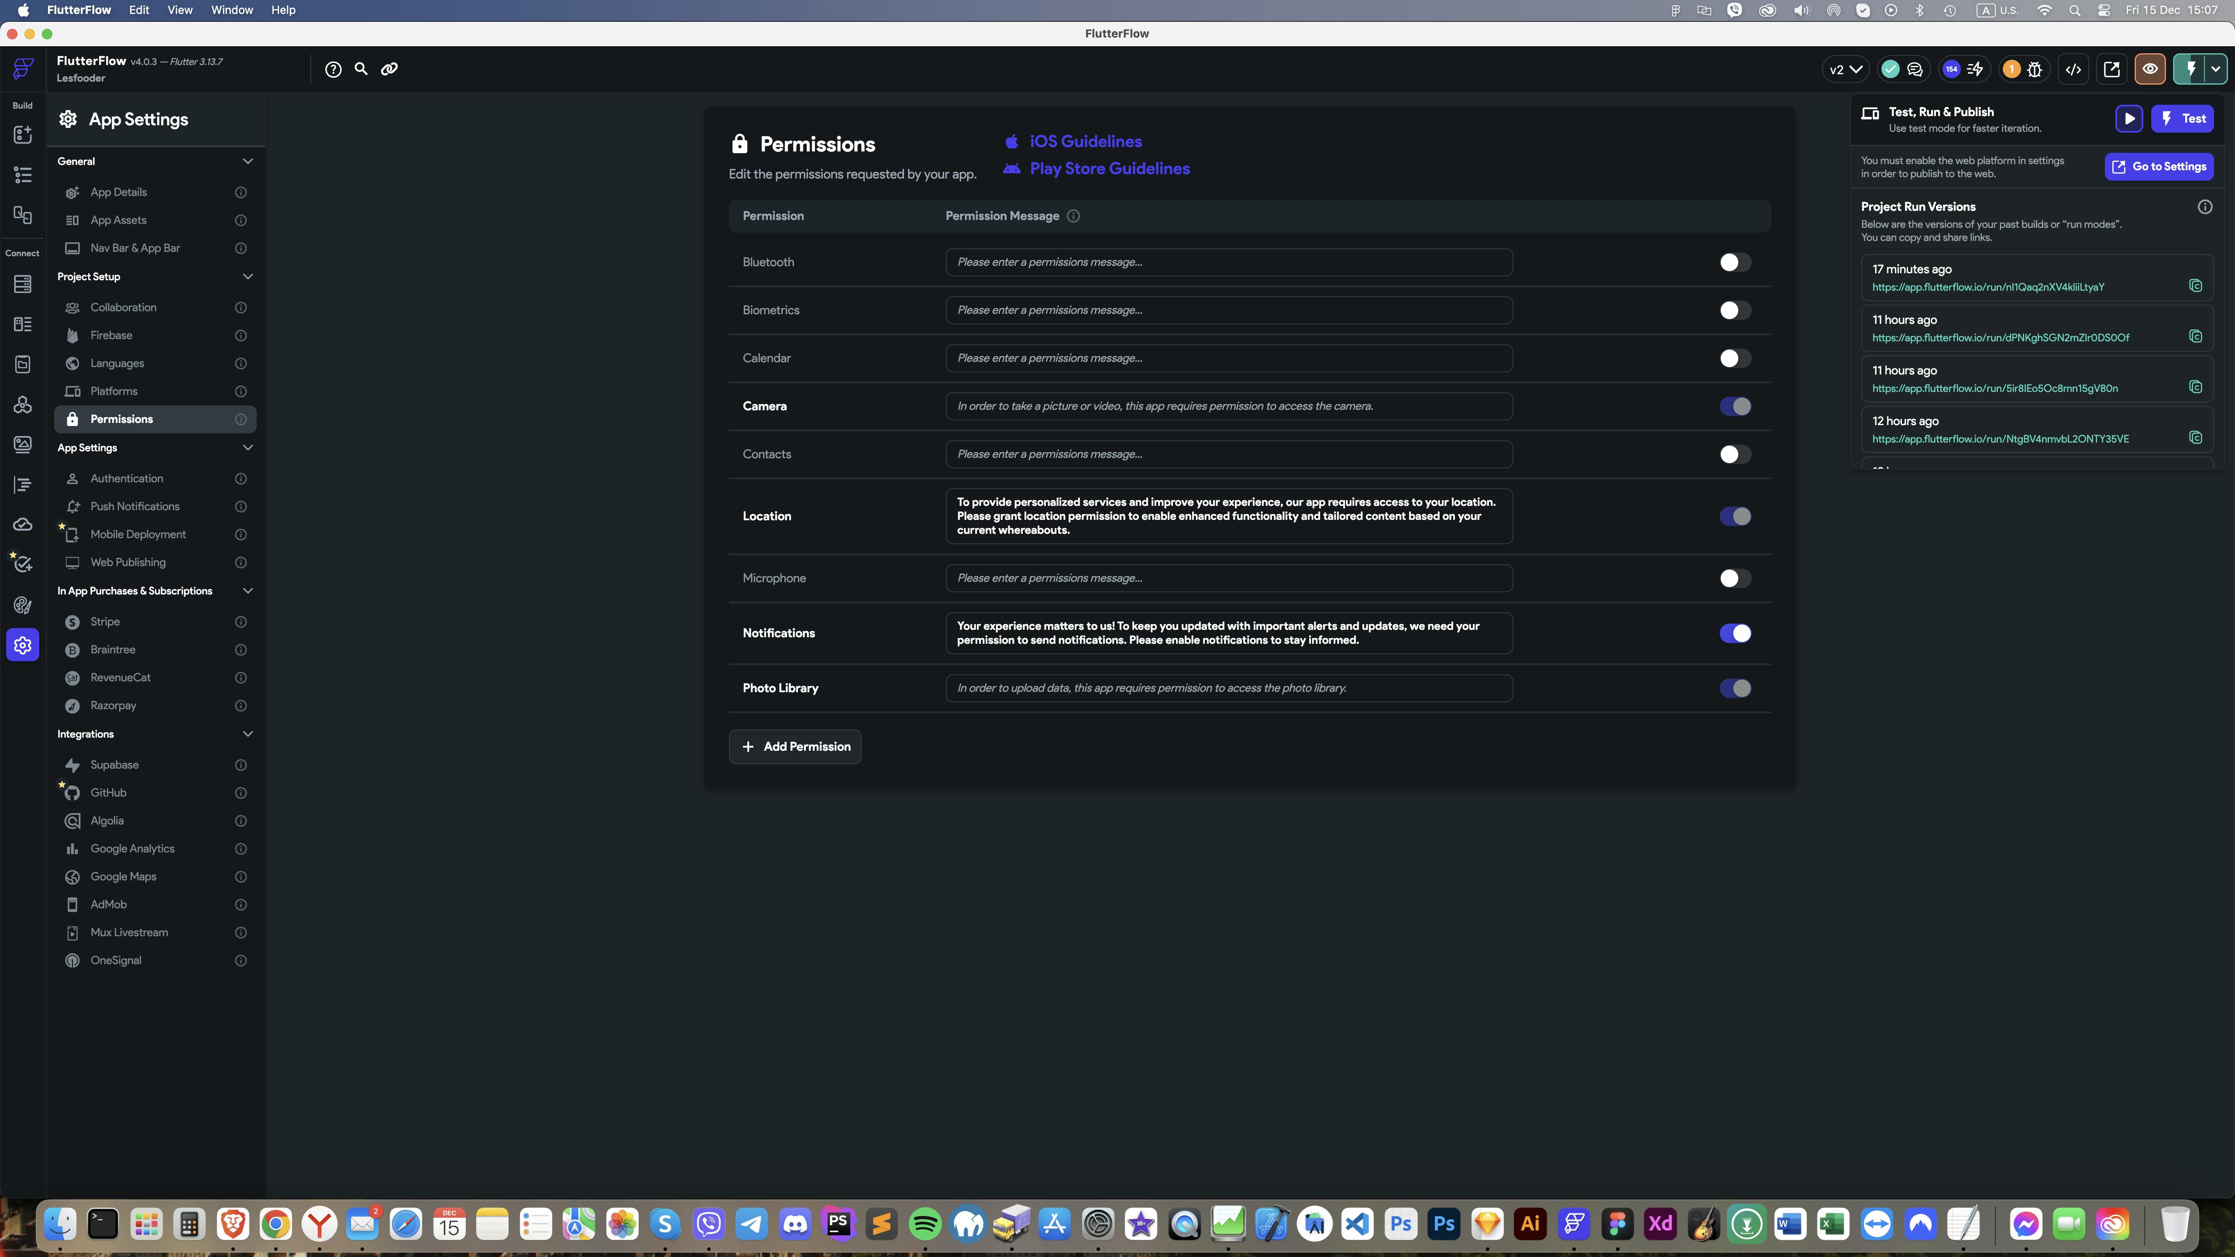The width and height of the screenshot is (2235, 1257).
Task: Turn on the Microphone permission toggle
Action: point(1734,579)
